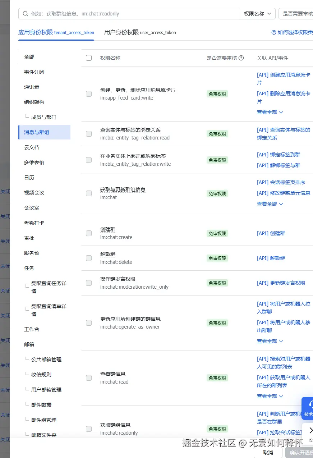Expand 查看全部 in the im:chat:read row
The width and height of the screenshot is (313, 458).
270,396
